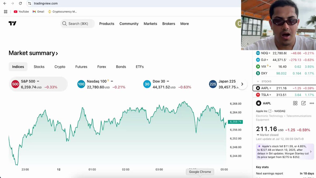Select the Futures tab
This screenshot has height=178, width=316.
click(81, 67)
